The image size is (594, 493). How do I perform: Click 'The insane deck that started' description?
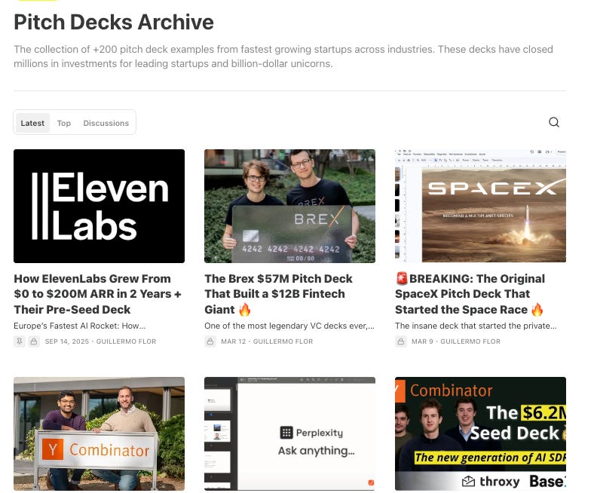(476, 326)
